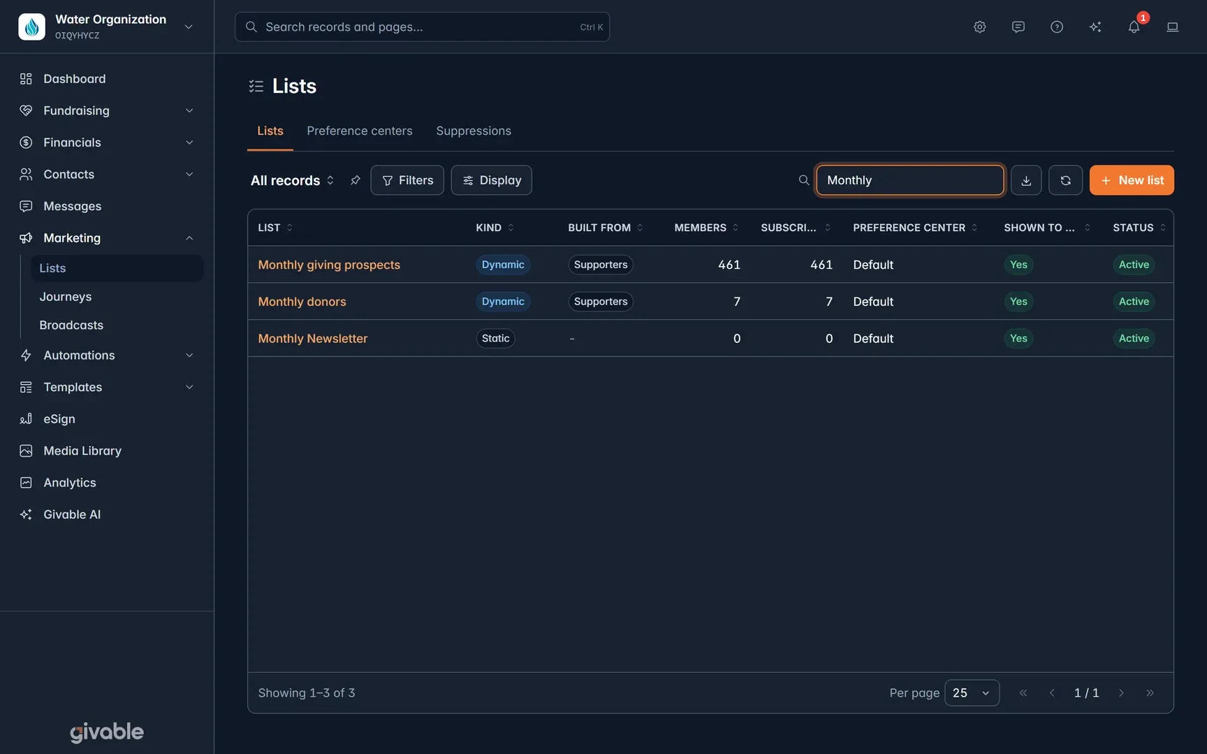1207x754 pixels.
Task: Sort by the Members column header
Action: (706, 228)
